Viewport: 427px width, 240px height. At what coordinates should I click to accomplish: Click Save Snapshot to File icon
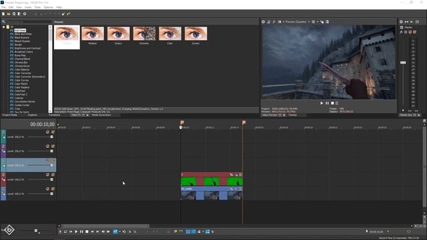[x=328, y=22]
